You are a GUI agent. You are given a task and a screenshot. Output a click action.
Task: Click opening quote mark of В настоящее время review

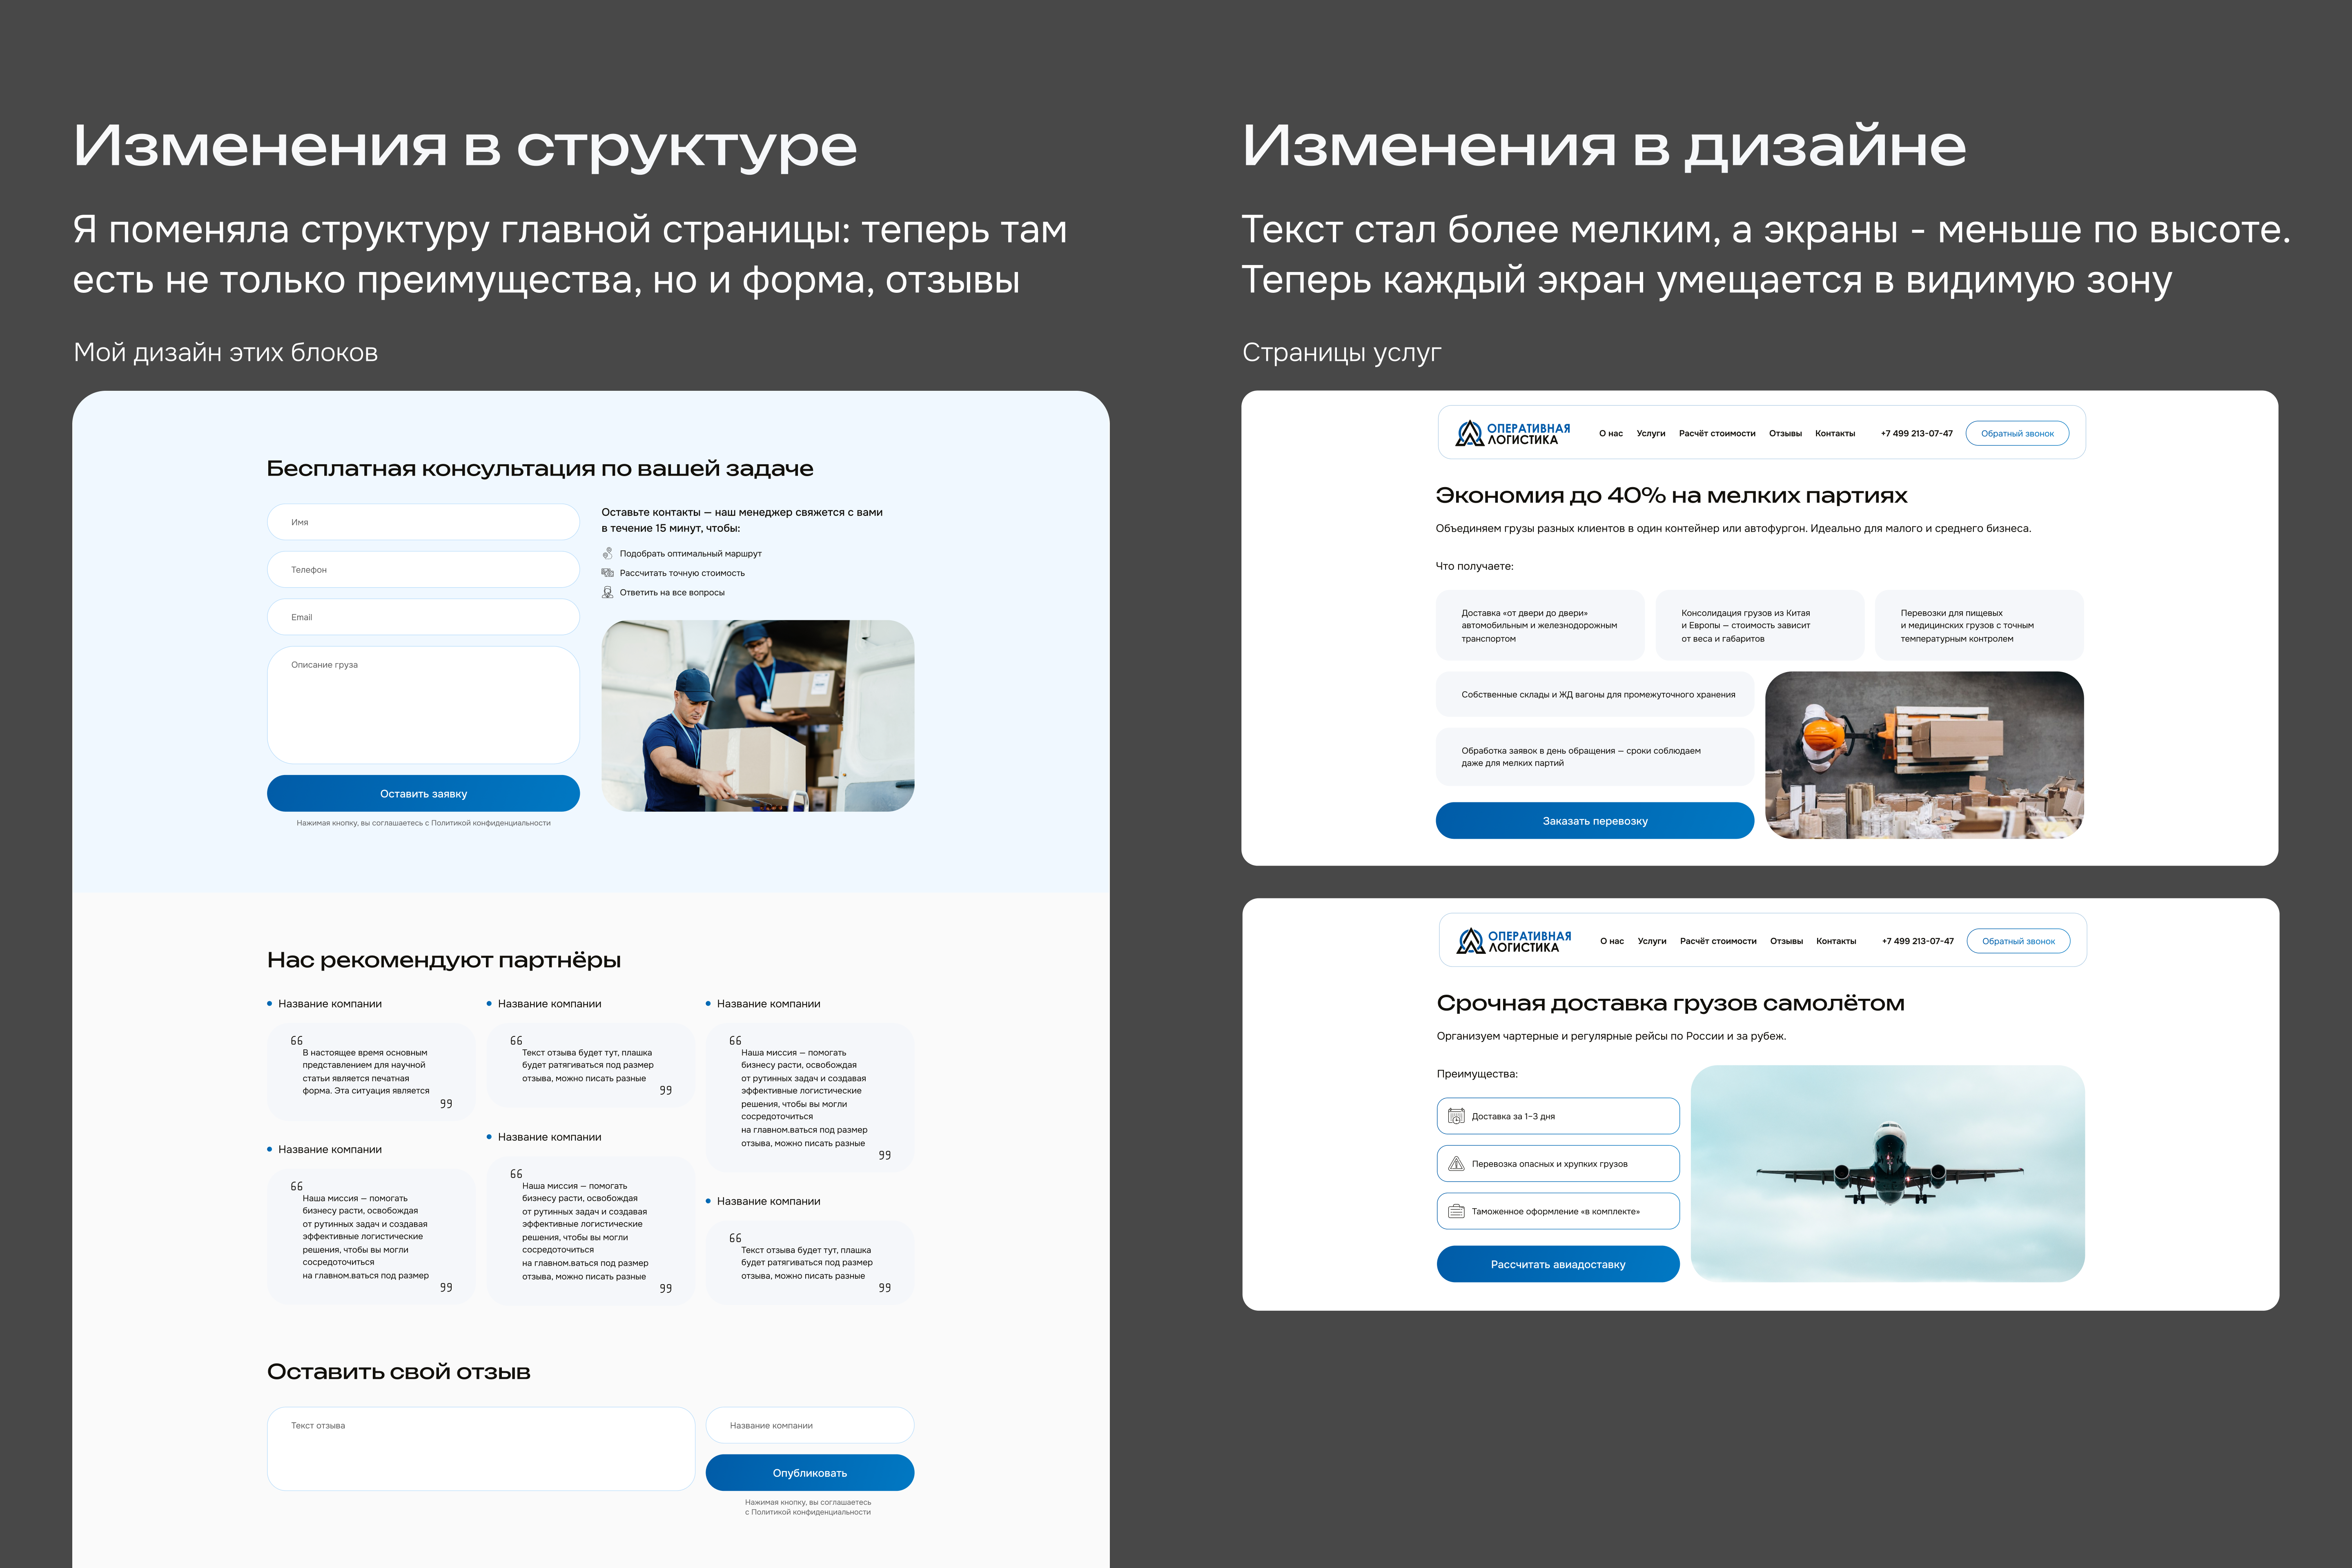click(x=297, y=1041)
